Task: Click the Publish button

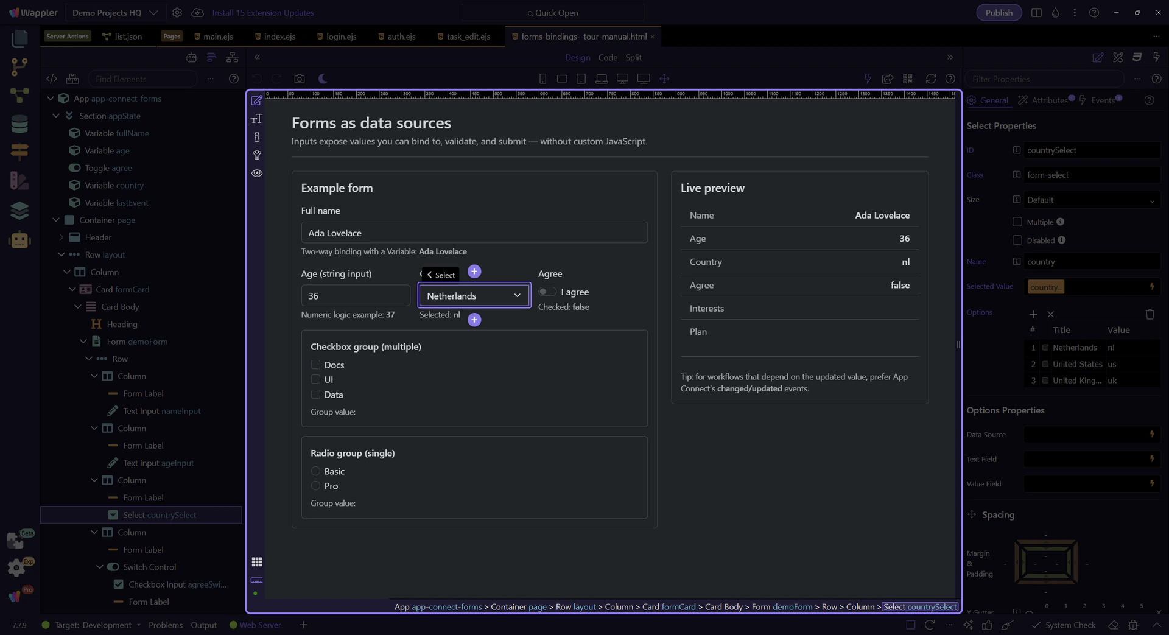Action: coord(999,13)
